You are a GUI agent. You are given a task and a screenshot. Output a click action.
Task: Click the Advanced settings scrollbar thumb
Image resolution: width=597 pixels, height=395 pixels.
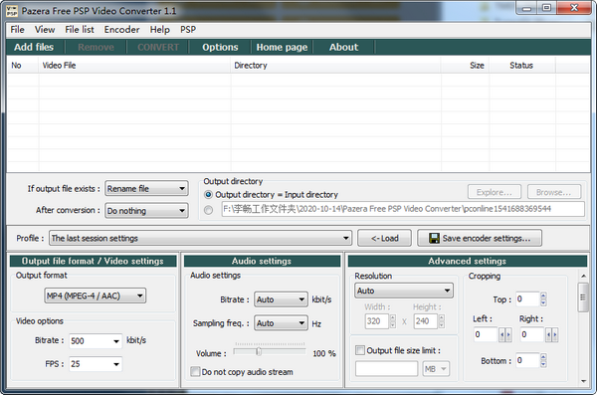click(583, 297)
